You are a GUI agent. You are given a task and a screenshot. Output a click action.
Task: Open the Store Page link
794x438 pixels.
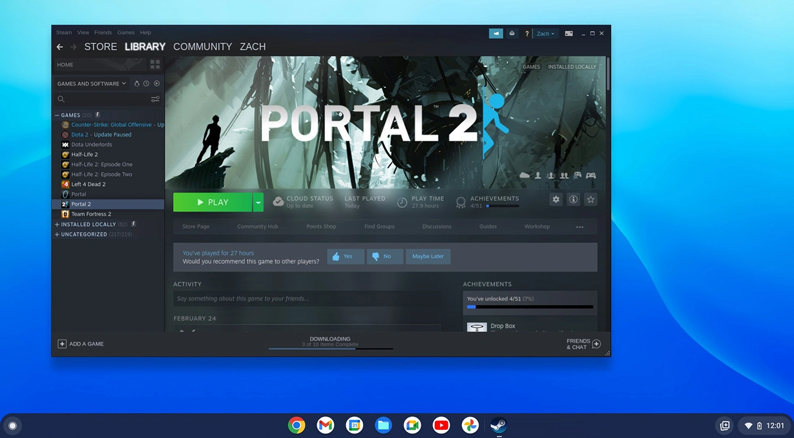pos(196,227)
